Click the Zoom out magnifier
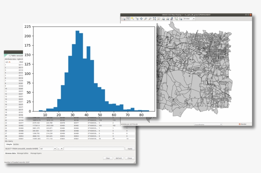261x173 pixels. [150, 19]
